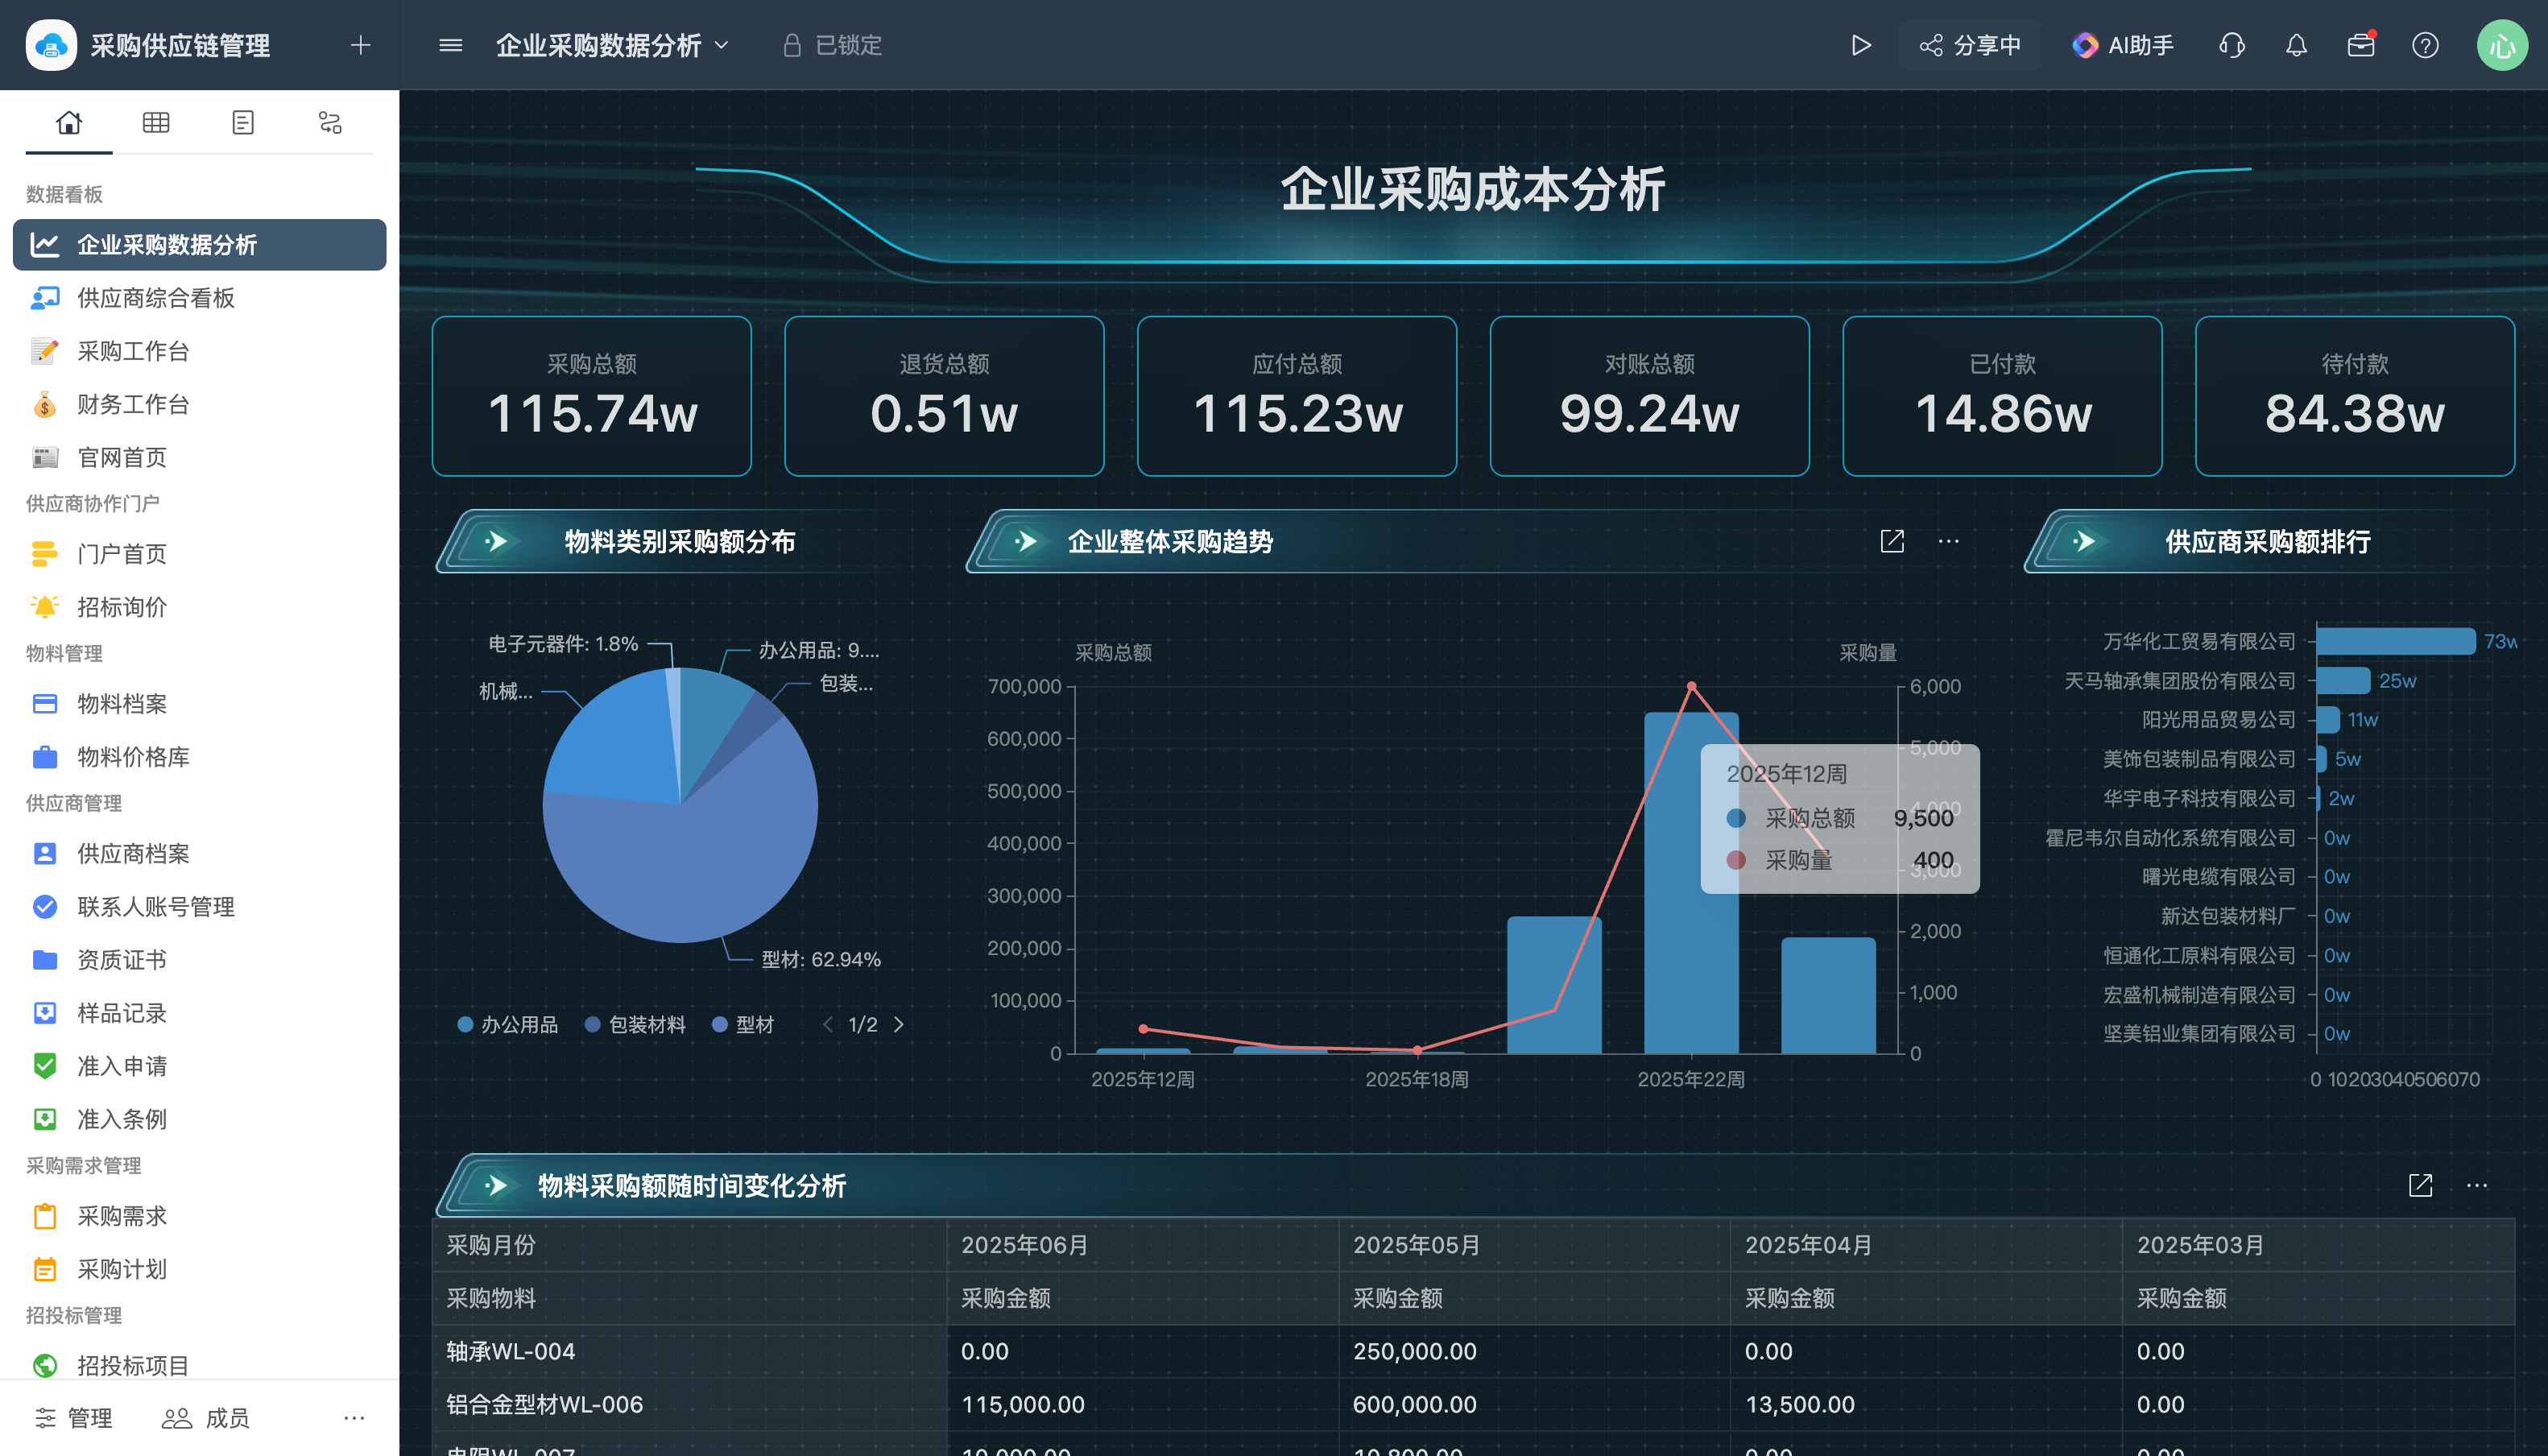Toggle 办公用品 legend item in pie chart
The image size is (2548, 1456).
tap(508, 1024)
